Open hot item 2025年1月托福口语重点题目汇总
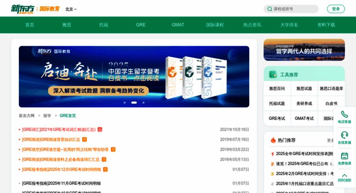The width and height of the screenshot is (356, 193). [305, 183]
